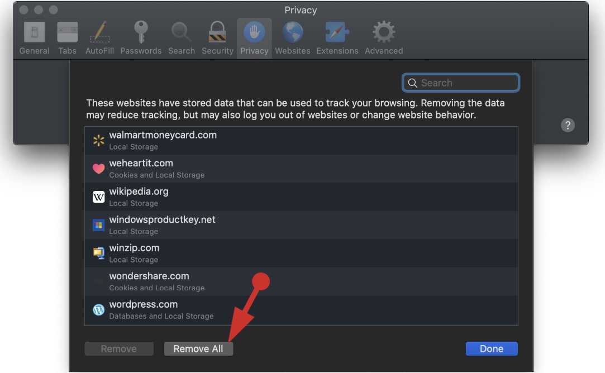Open the General preferences icon
The image size is (605, 373).
[34, 32]
